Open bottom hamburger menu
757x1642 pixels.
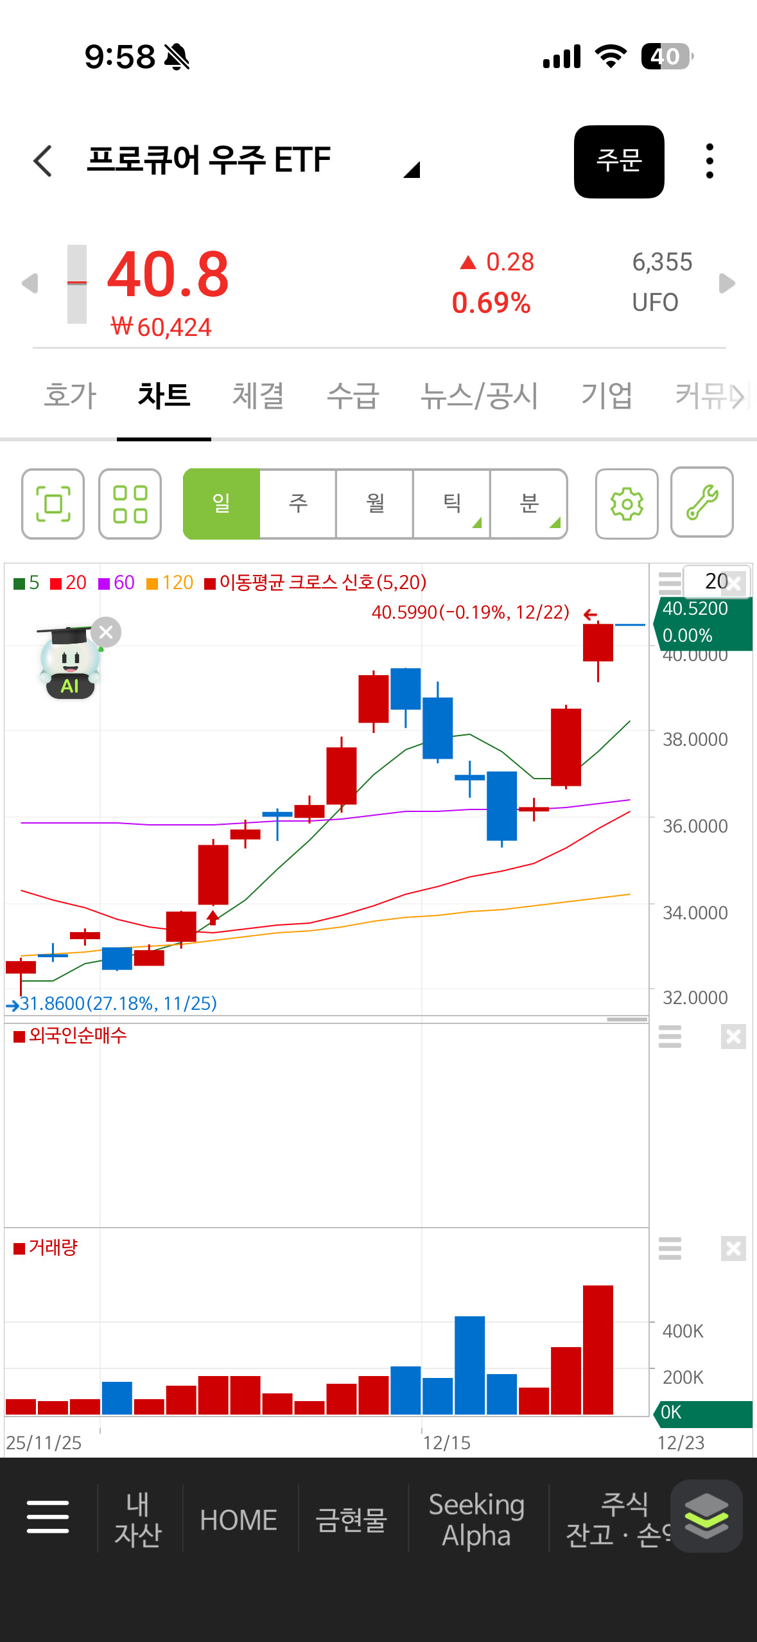48,1517
